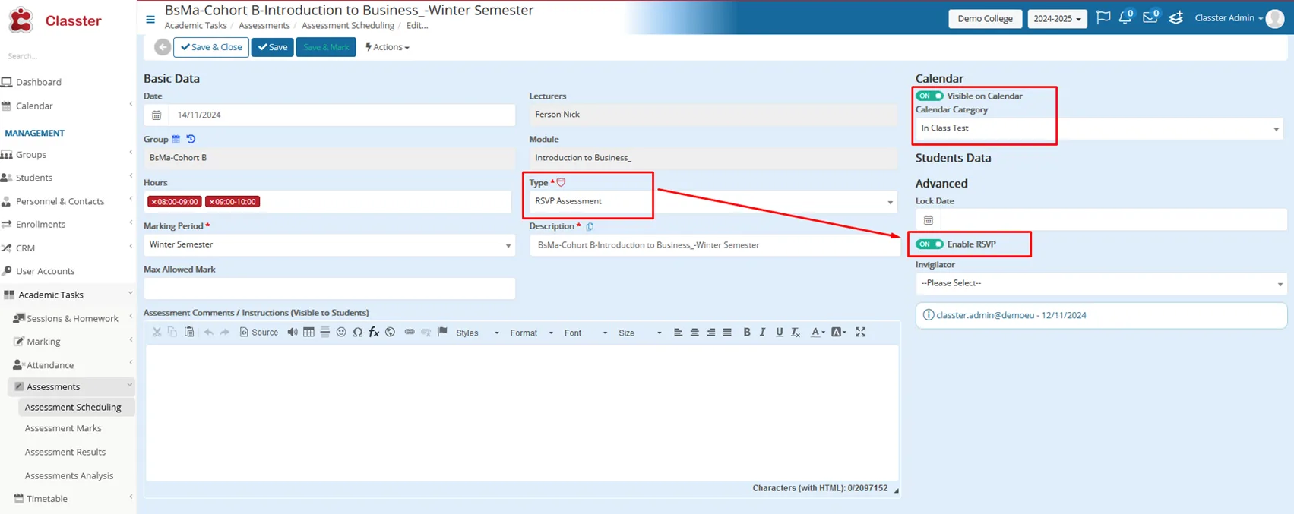Click the Undo icon in editor toolbar
Viewport: 1294px width, 514px height.
tap(208, 332)
